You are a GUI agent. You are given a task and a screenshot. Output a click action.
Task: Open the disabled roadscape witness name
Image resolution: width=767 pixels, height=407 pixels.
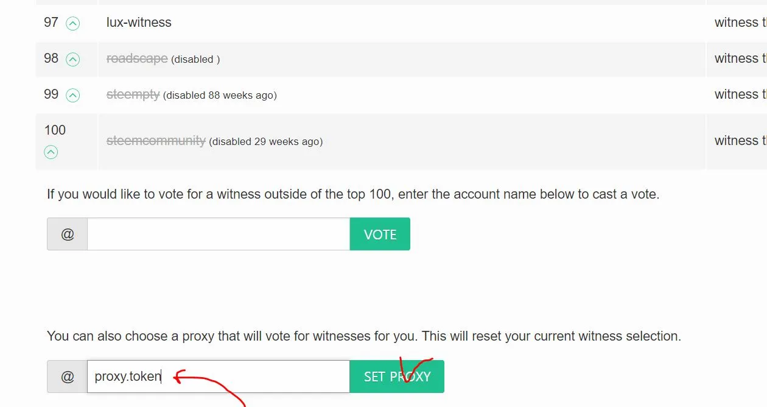137,58
